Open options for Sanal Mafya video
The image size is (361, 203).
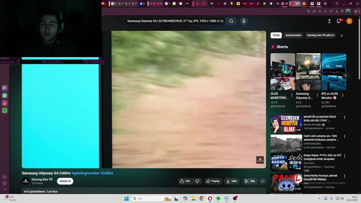344,176
